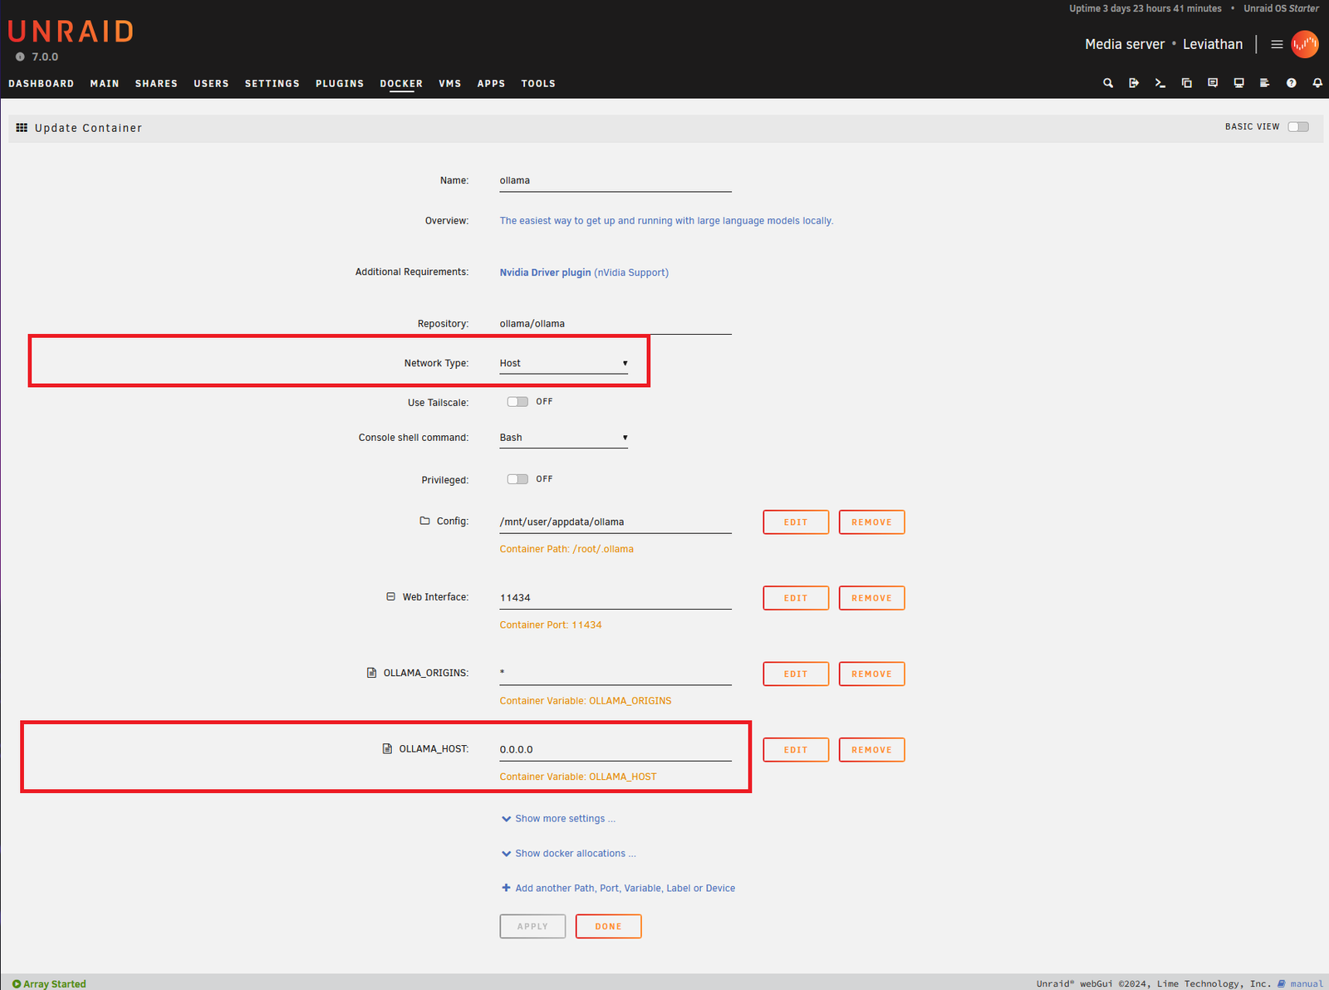Click the orange Unraid avatar logo
Screen dimensions: 1329x990
click(1305, 44)
